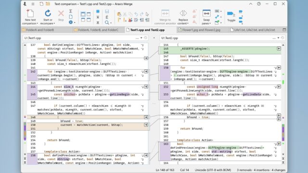Viewport: 308px width, 173px height.
Task: Click the disabled Save floppy icon
Action: pyautogui.click(x=107, y=12)
